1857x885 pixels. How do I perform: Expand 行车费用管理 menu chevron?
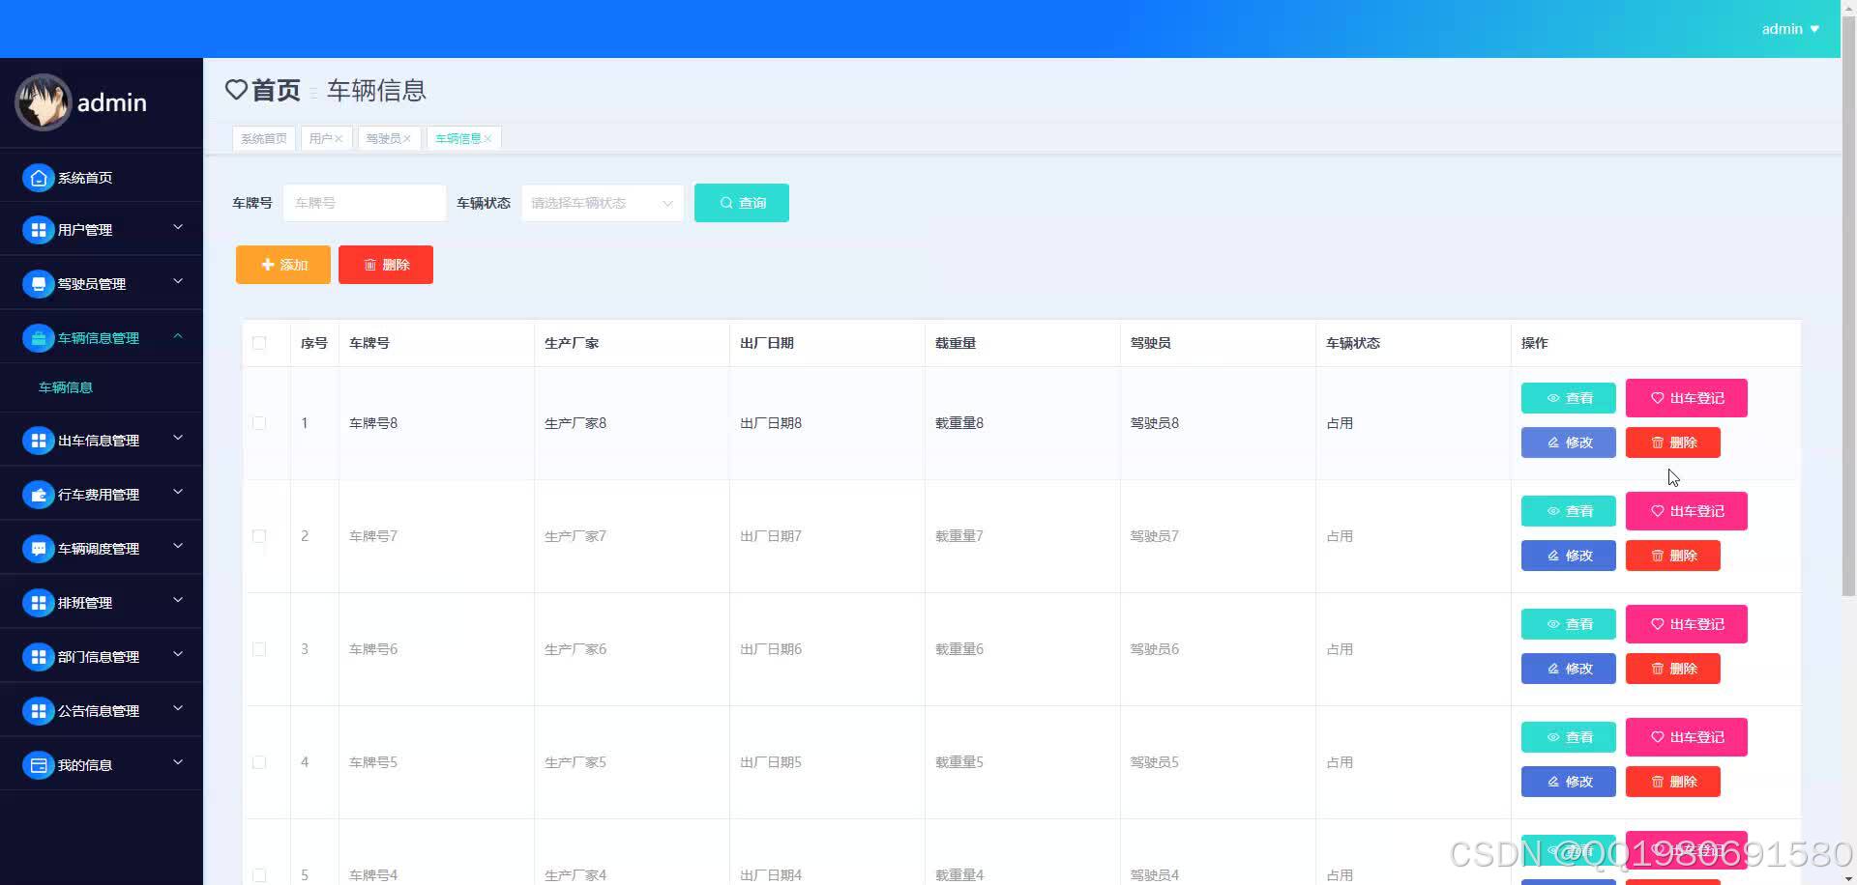(x=178, y=492)
